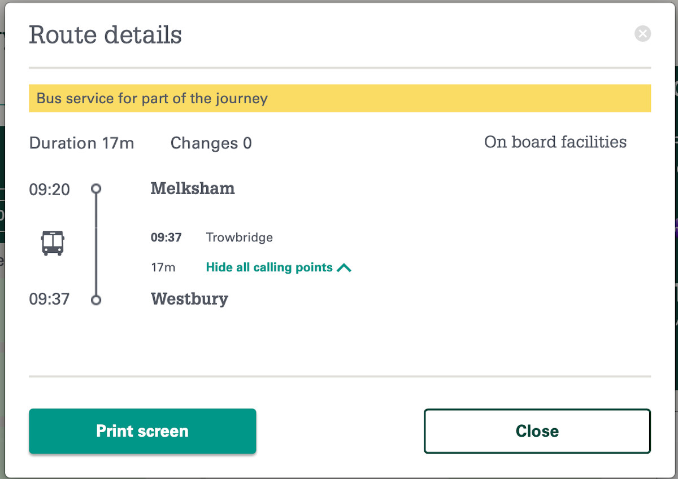Click the 17m leg duration text
The image size is (678, 479).
tap(163, 267)
